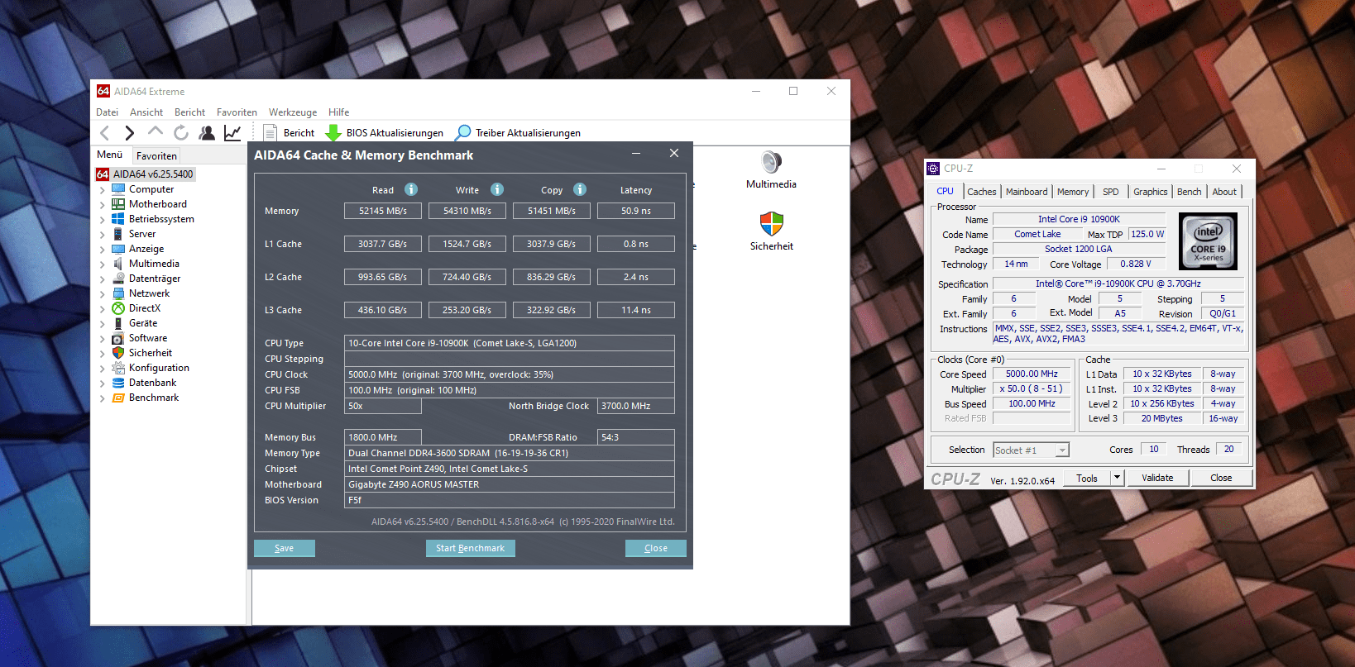1355x667 pixels.
Task: Open the Werkzeuge menu
Action: click(x=293, y=112)
